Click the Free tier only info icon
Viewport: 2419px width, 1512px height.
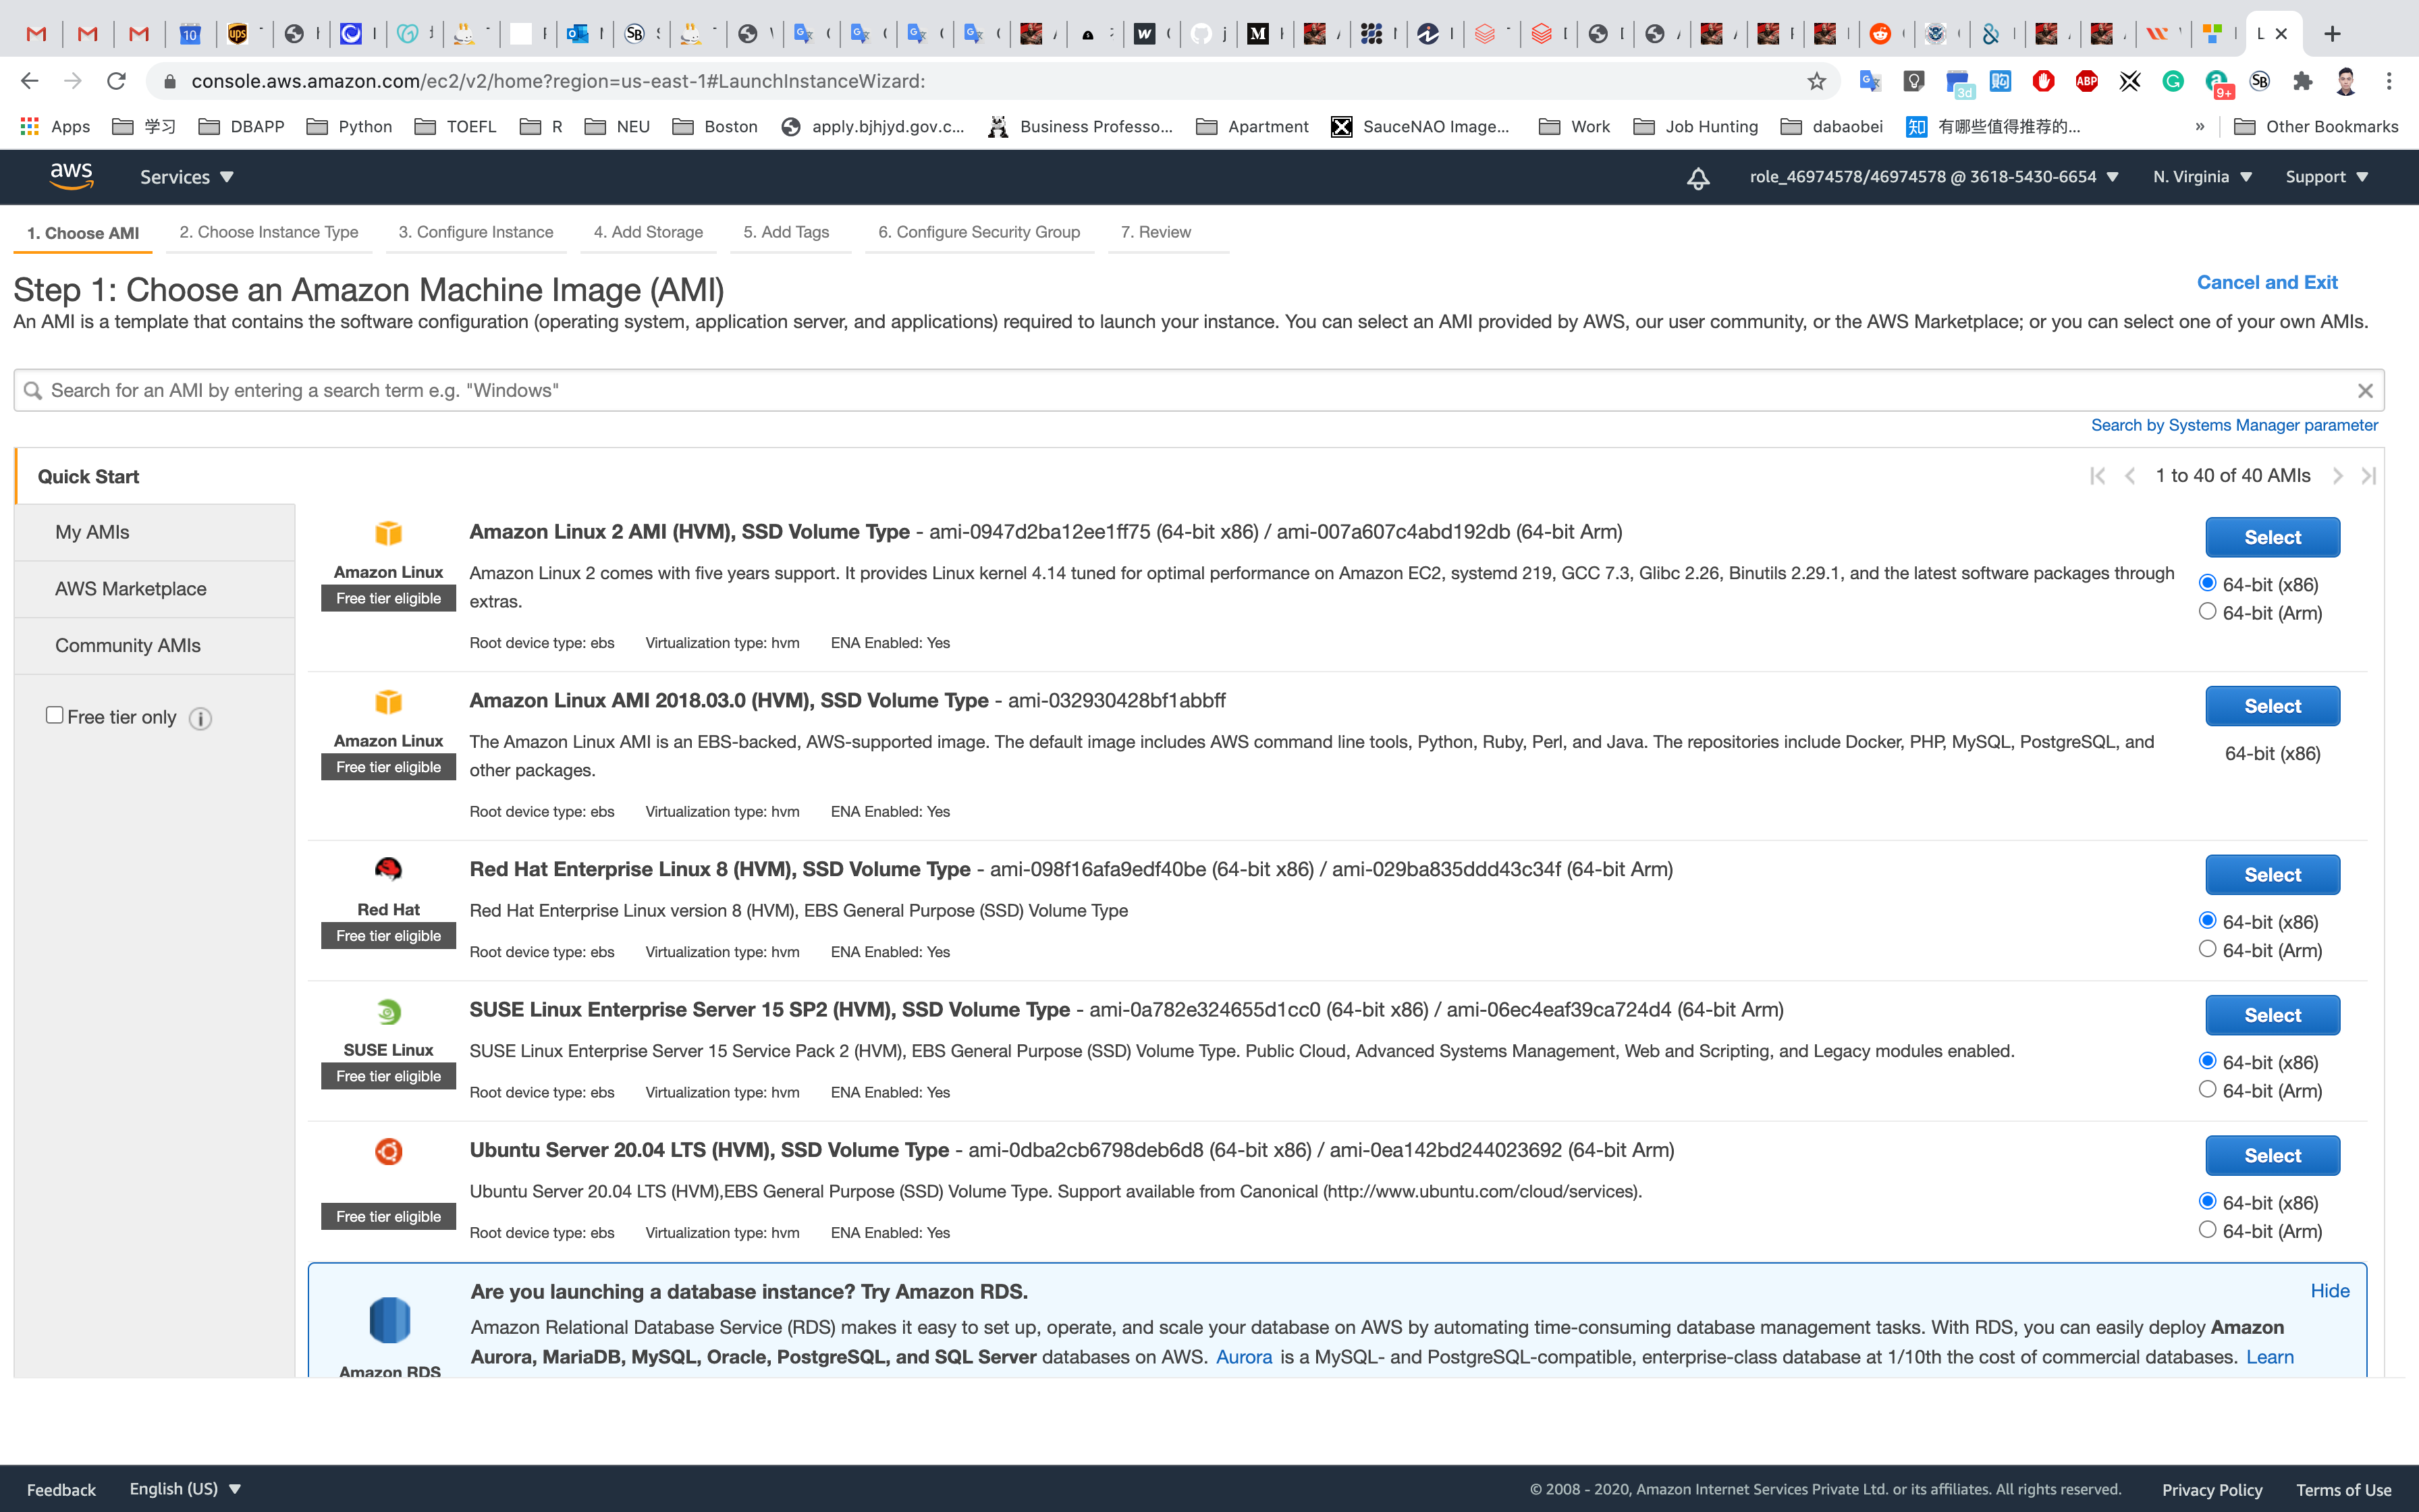tap(200, 719)
